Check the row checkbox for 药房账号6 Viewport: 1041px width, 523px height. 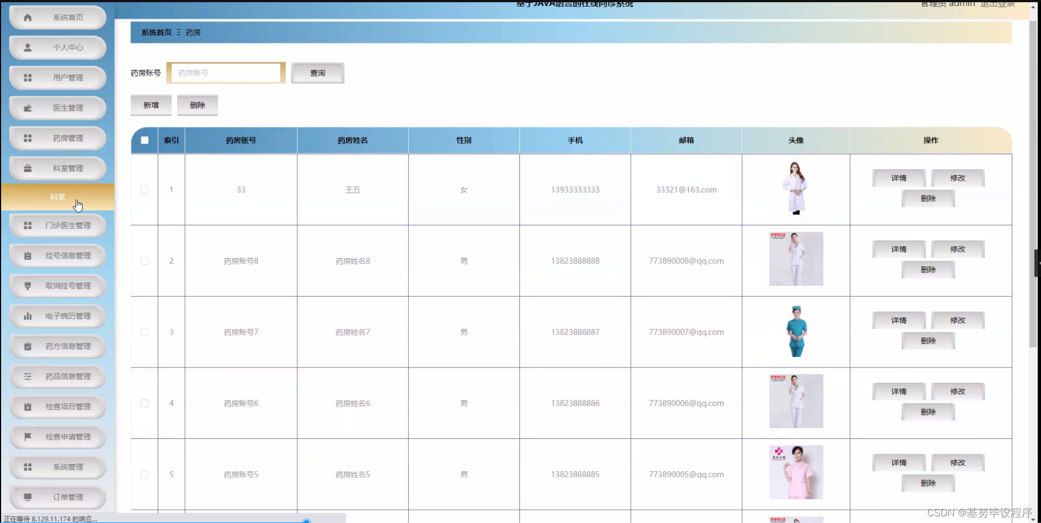(145, 403)
